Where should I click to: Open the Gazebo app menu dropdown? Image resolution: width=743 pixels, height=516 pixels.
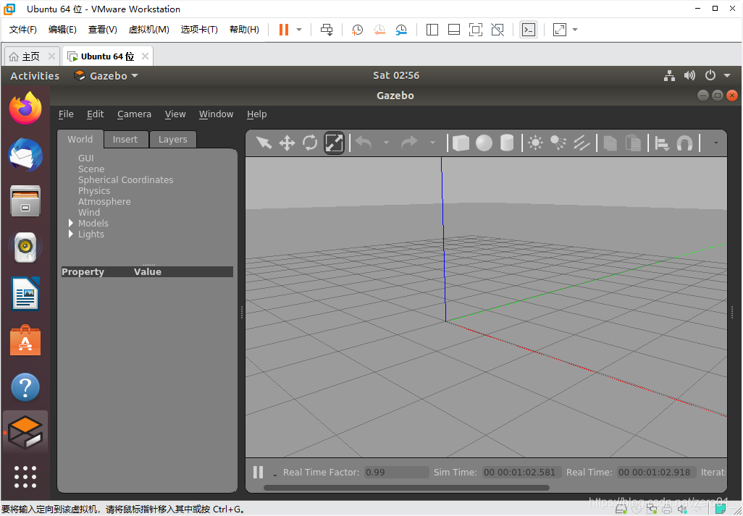[106, 76]
